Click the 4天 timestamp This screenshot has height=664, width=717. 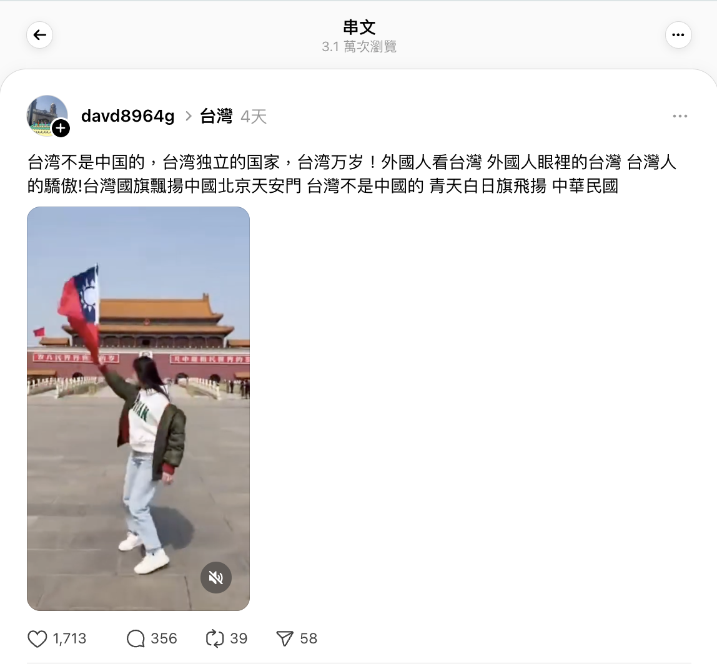254,117
